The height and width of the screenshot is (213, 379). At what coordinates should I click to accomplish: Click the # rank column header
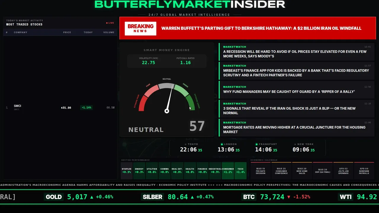[7, 32]
